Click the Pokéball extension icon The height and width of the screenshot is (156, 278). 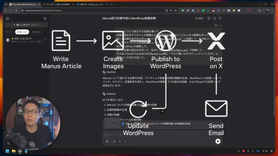(213, 11)
